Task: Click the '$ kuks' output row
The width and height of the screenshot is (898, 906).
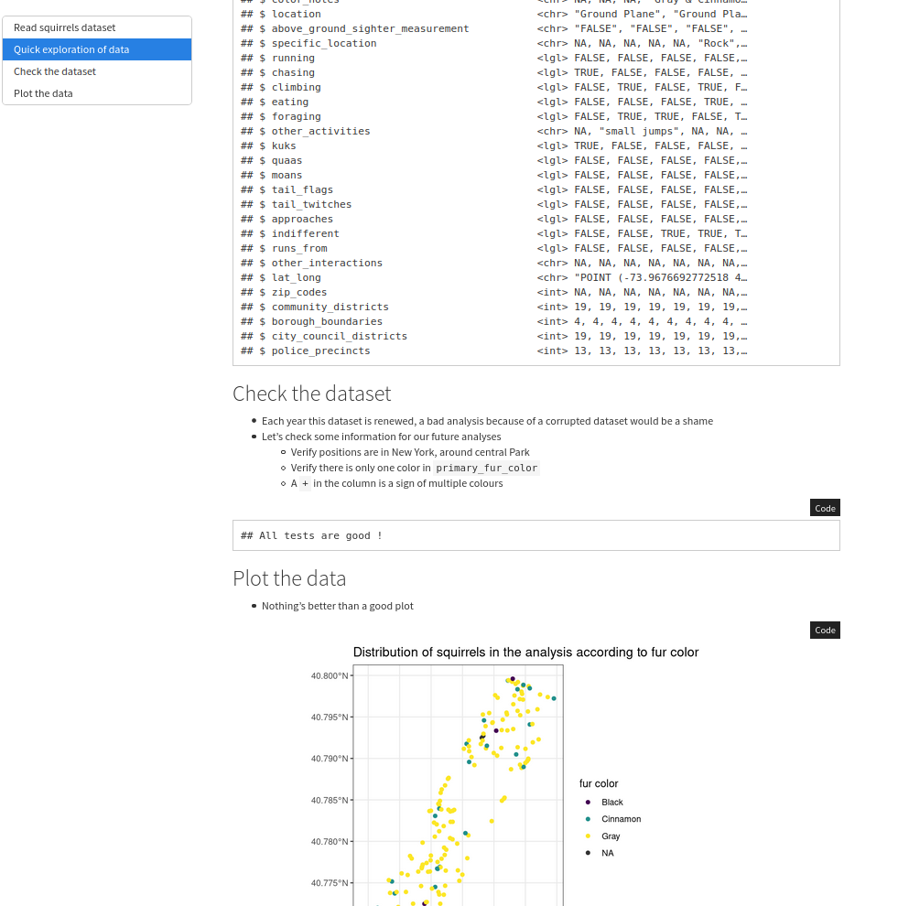Action: (x=494, y=146)
